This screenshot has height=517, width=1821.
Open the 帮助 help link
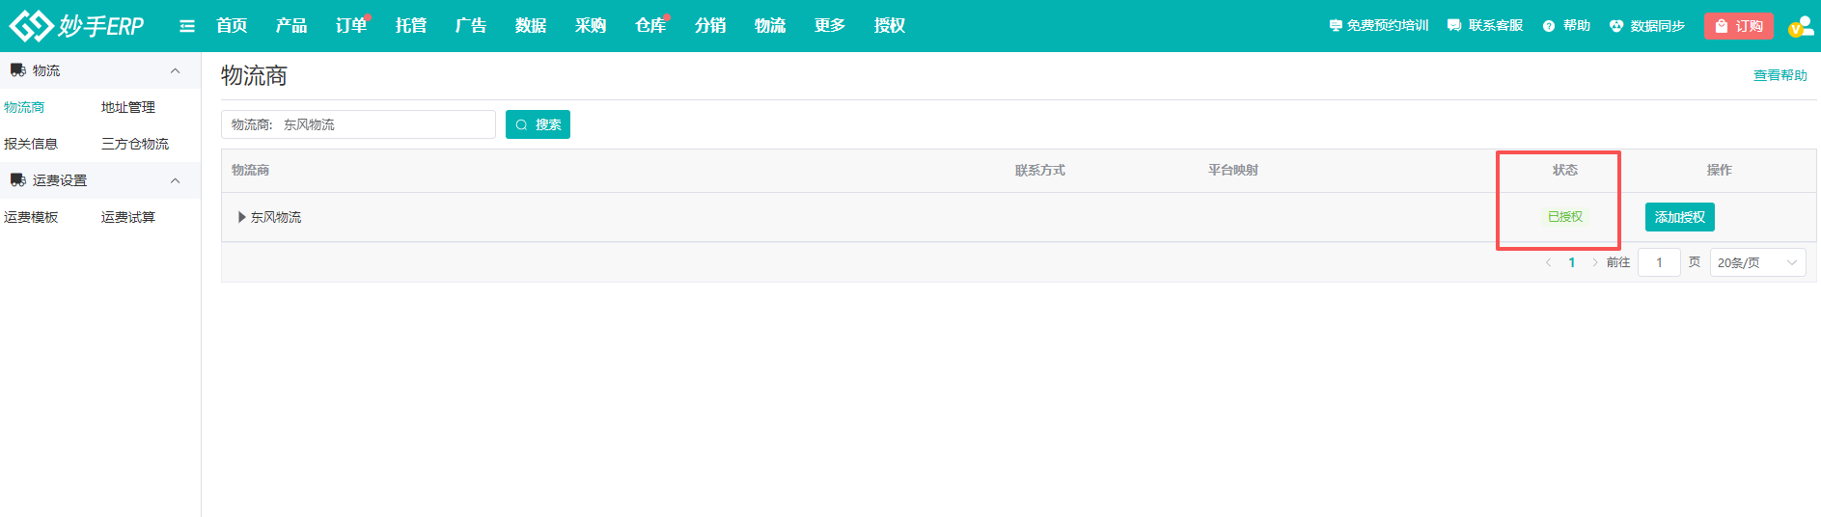tap(1566, 25)
